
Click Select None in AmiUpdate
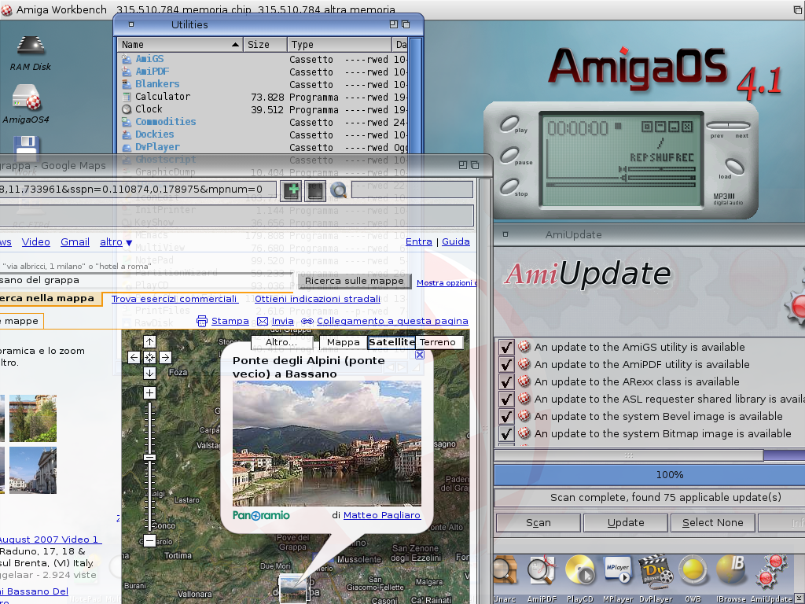[x=712, y=523]
